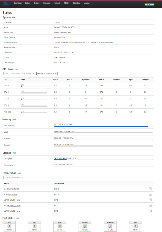
Task: Click the blue Refreshing indicator button
Action: (149, 4)
